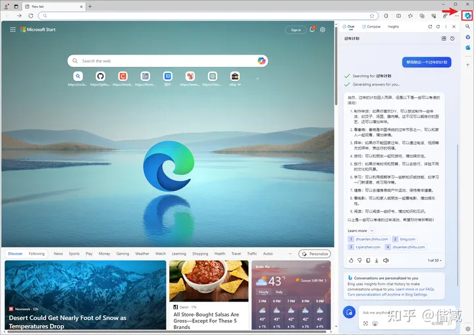Select the Following feed tab
The width and height of the screenshot is (474, 335).
coord(37,253)
